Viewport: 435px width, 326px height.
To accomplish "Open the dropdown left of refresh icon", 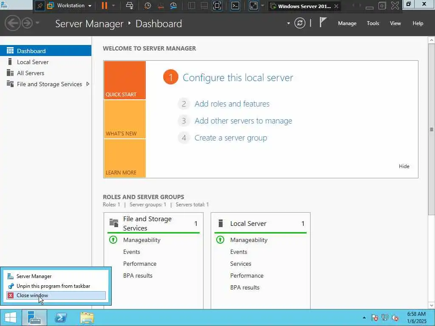I will point(288,23).
